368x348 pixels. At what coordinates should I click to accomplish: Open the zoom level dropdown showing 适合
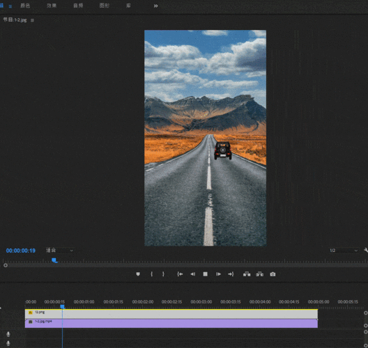tap(60, 251)
